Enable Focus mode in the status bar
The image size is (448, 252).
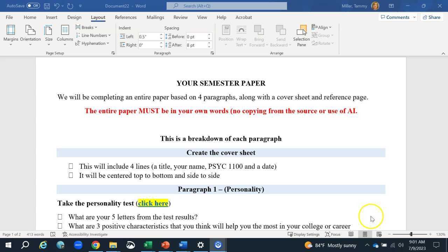click(x=333, y=234)
